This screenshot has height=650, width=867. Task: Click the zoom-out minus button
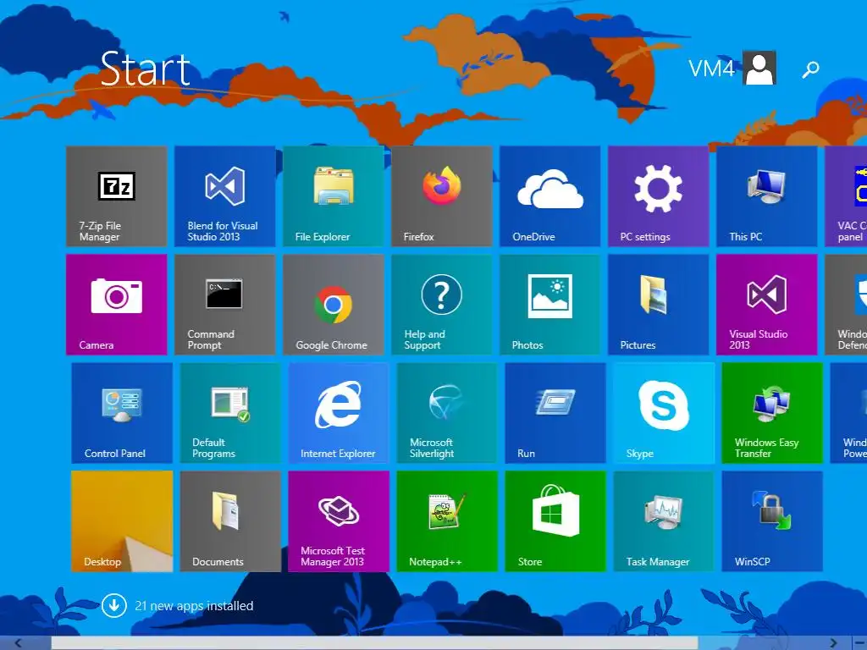point(860,643)
